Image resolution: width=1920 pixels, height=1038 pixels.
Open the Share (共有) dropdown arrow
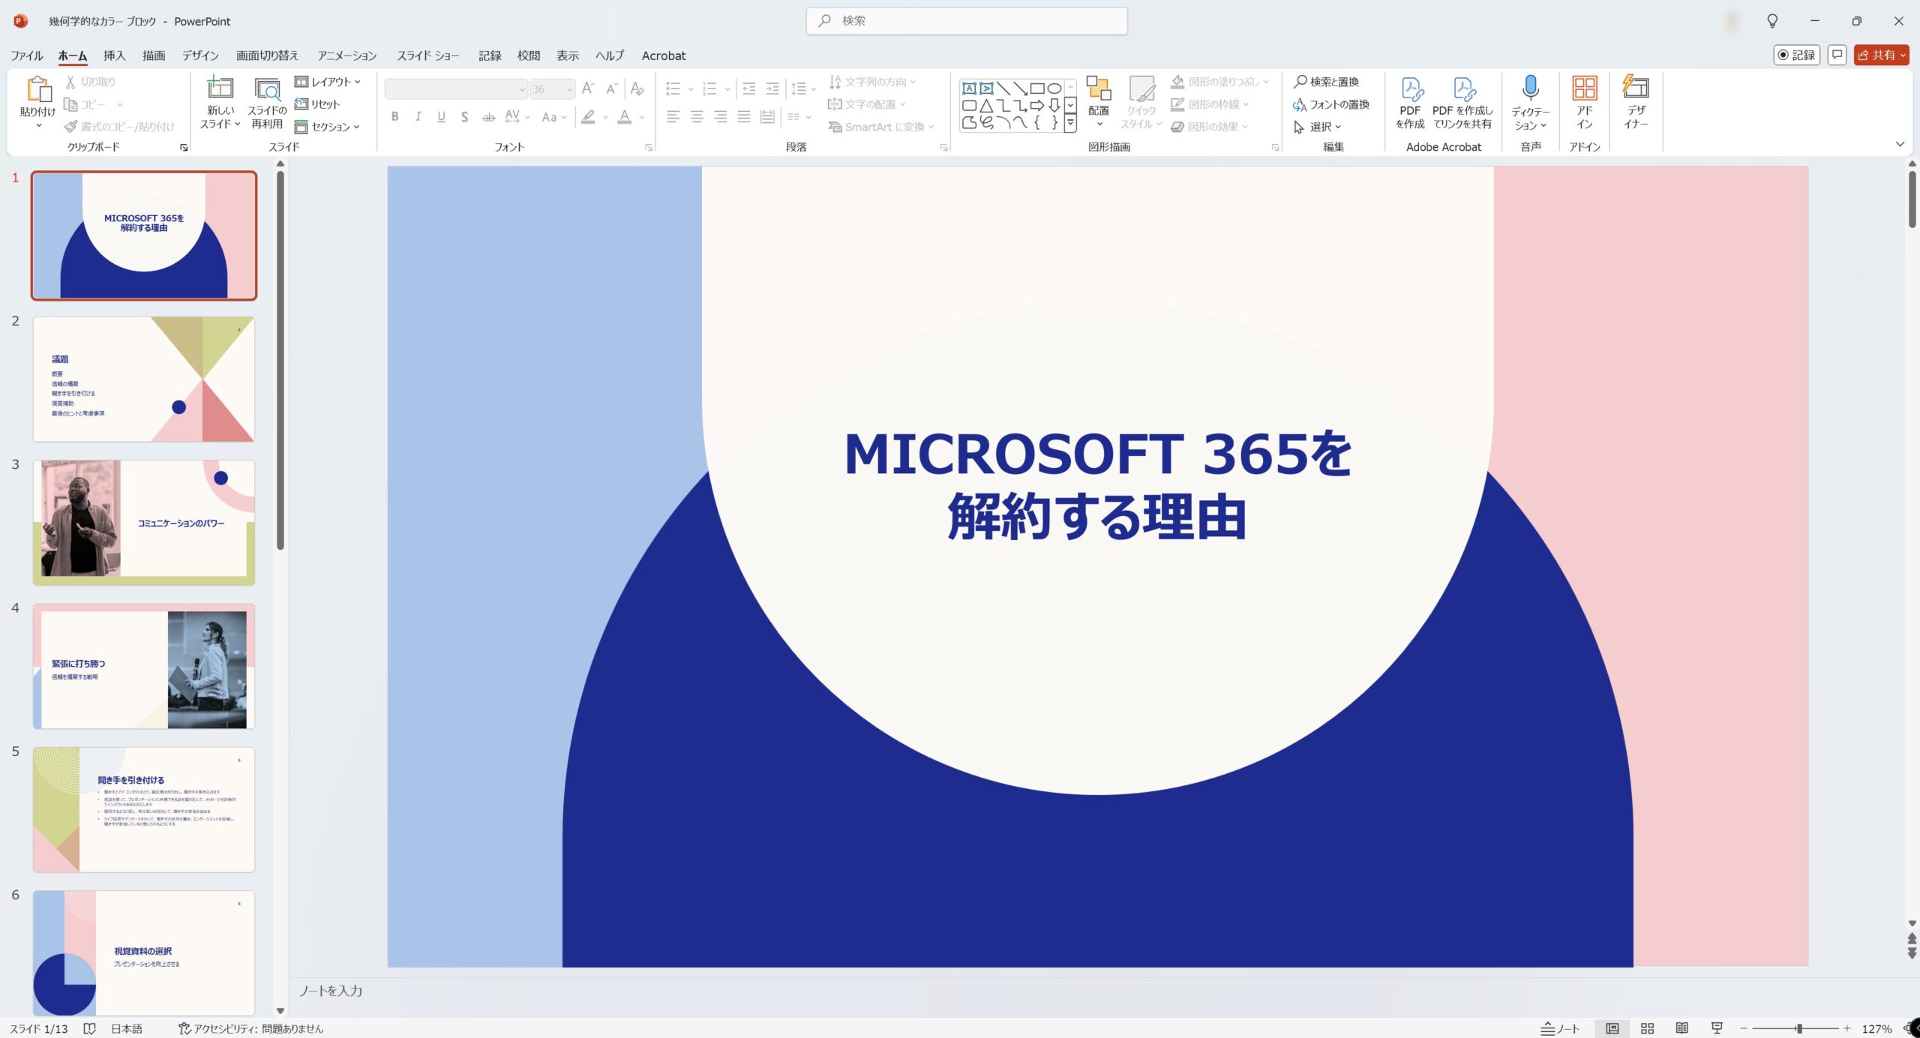click(1903, 55)
